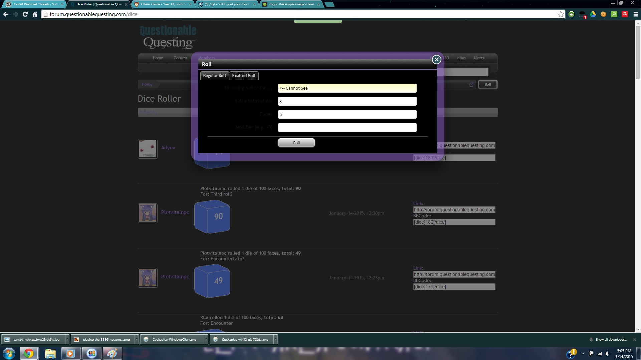641x360 pixels.
Task: Open Show all downloads link
Action: click(x=611, y=340)
